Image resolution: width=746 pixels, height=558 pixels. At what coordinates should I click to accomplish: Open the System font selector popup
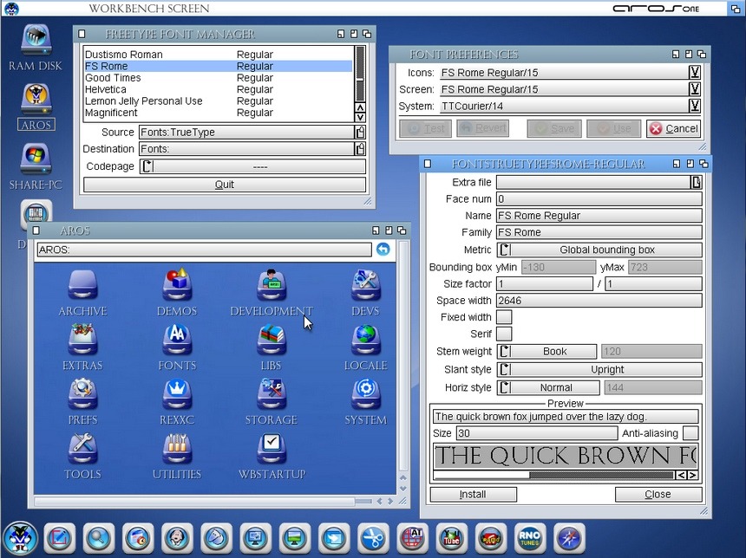coord(695,106)
